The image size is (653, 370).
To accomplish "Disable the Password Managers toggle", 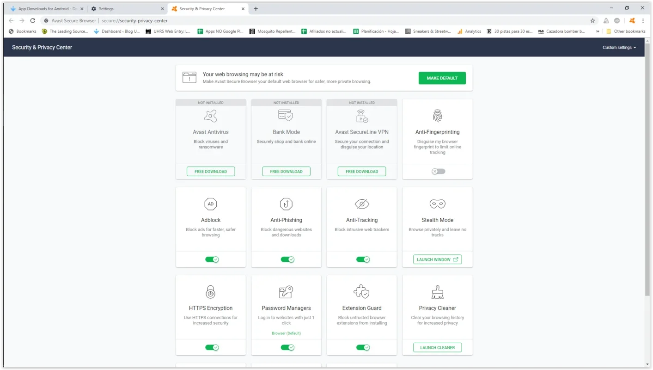I will click(287, 347).
